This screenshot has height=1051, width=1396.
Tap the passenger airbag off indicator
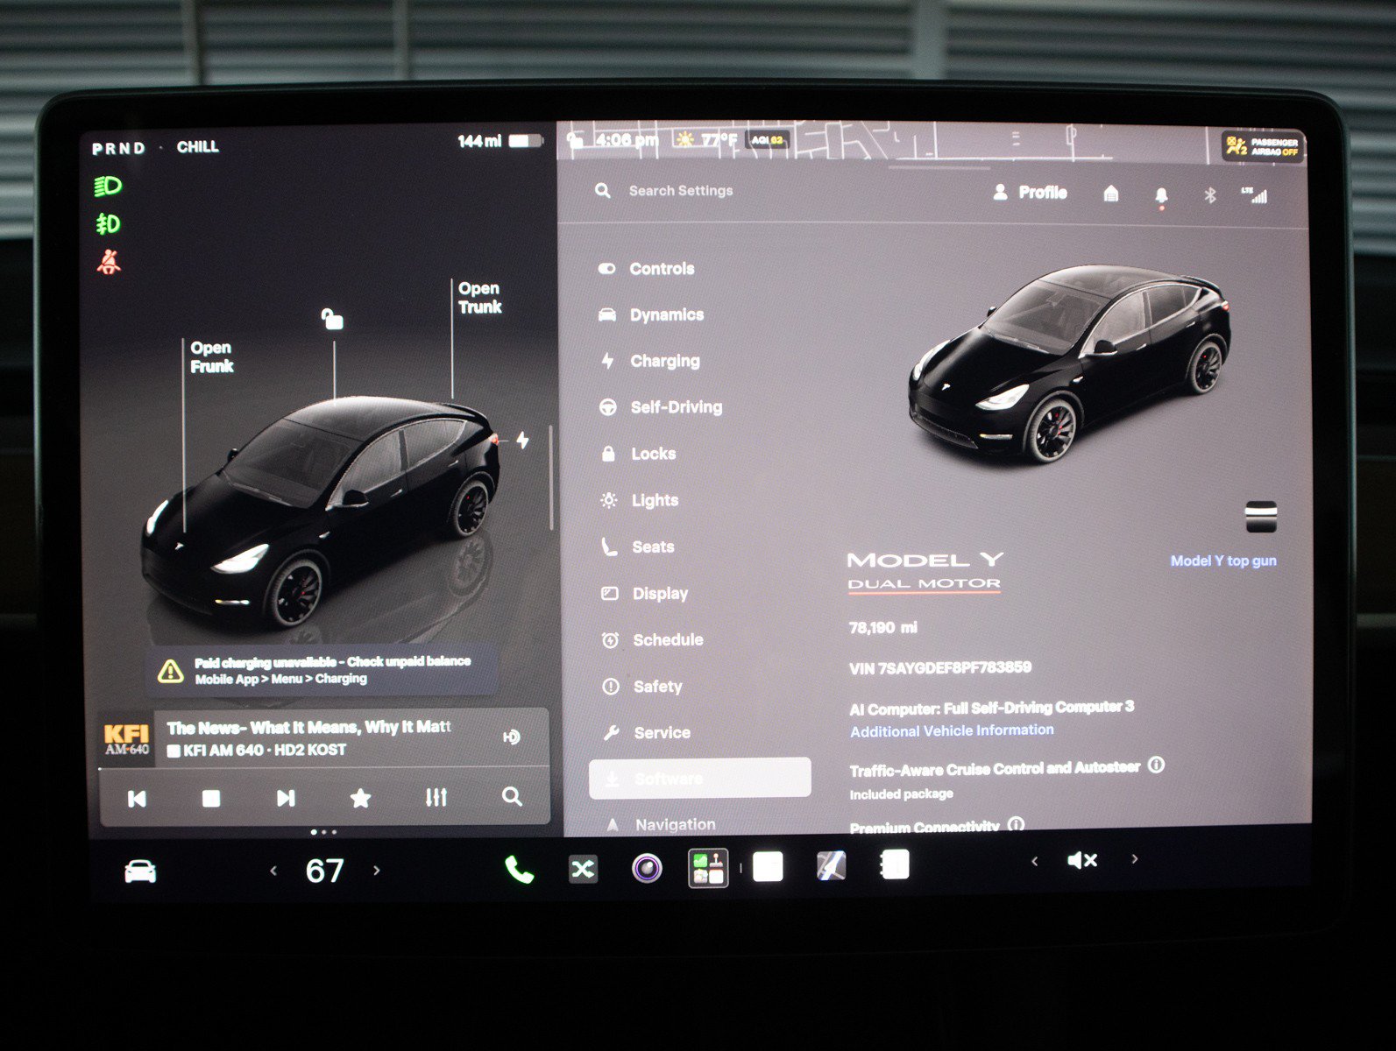[x=1263, y=146]
